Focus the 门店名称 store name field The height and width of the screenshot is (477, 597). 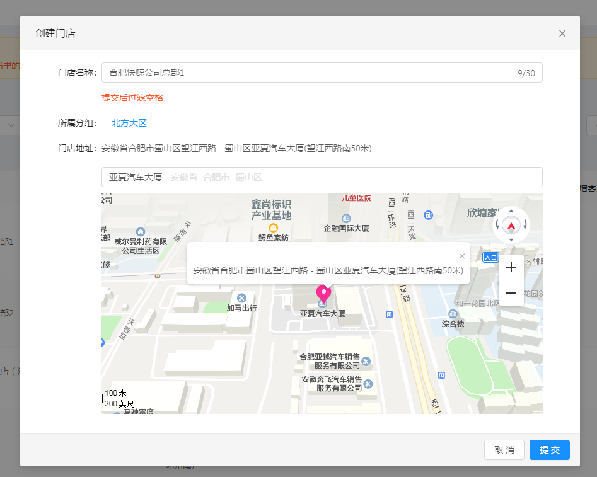[x=309, y=72]
